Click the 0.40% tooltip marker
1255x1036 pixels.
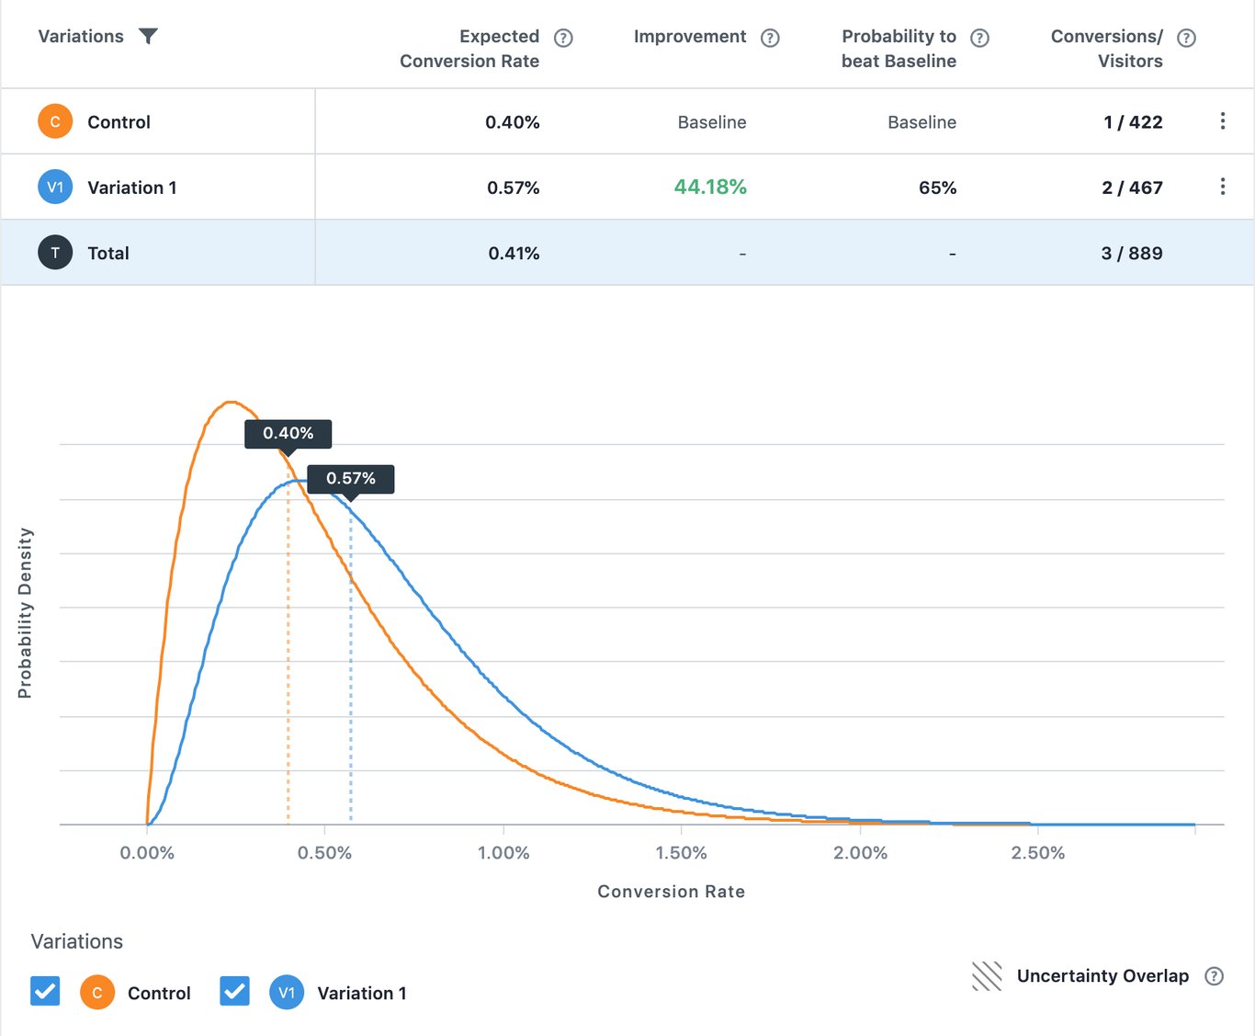point(288,433)
